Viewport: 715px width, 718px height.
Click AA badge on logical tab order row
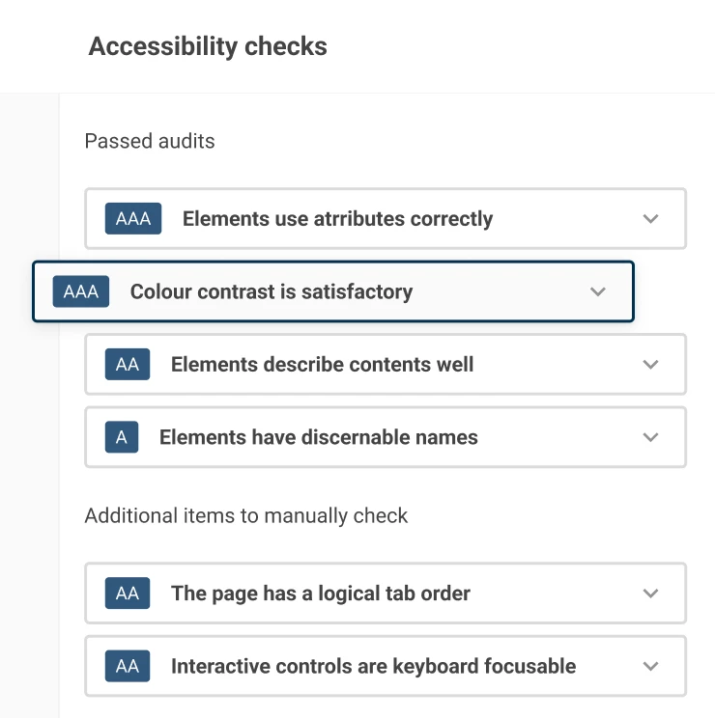[128, 594]
